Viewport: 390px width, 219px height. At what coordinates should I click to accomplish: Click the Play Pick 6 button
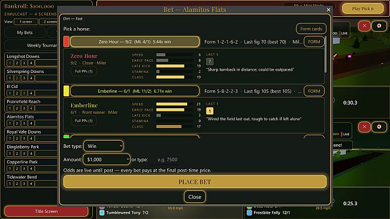click(362, 9)
